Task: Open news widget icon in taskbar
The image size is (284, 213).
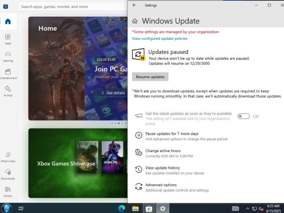Action: point(235,209)
